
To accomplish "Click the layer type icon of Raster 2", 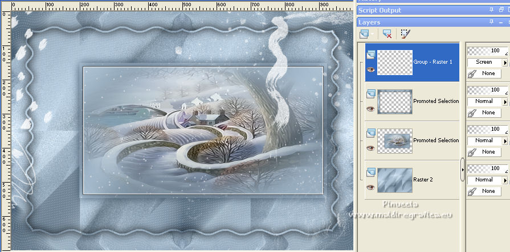I will tap(371, 172).
